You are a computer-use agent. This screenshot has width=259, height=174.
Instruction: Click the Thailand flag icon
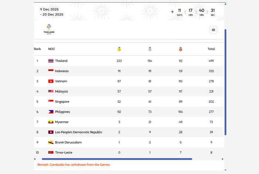(51, 61)
